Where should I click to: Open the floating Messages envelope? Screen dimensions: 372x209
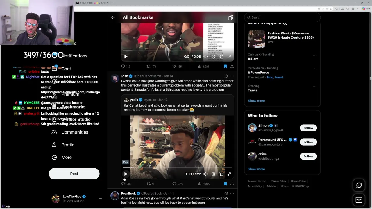[359, 200]
